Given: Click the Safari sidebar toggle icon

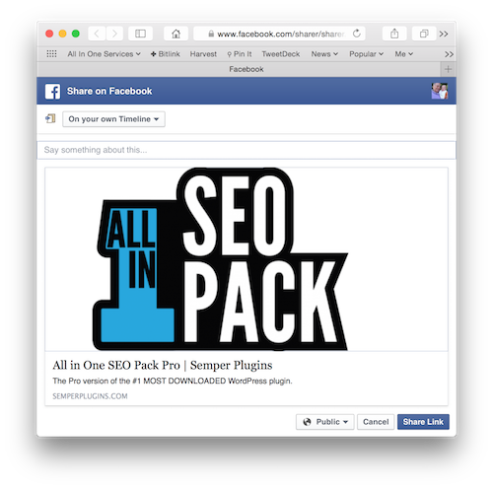Looking at the screenshot, I should (140, 34).
